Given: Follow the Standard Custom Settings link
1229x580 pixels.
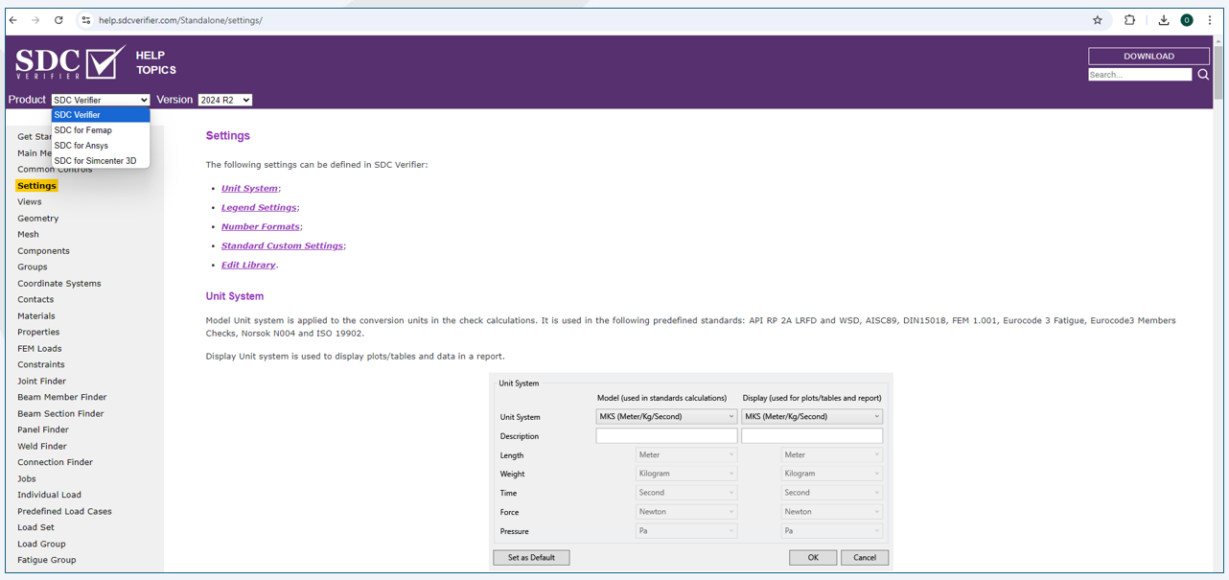Looking at the screenshot, I should (x=282, y=246).
